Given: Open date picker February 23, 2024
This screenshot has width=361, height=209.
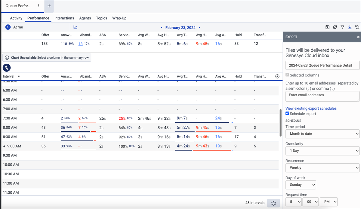Looking at the screenshot, I should click(x=180, y=28).
